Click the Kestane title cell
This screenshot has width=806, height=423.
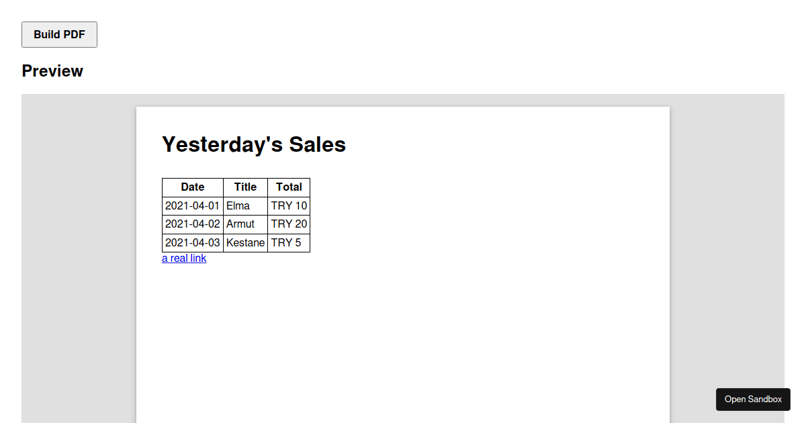click(x=245, y=242)
